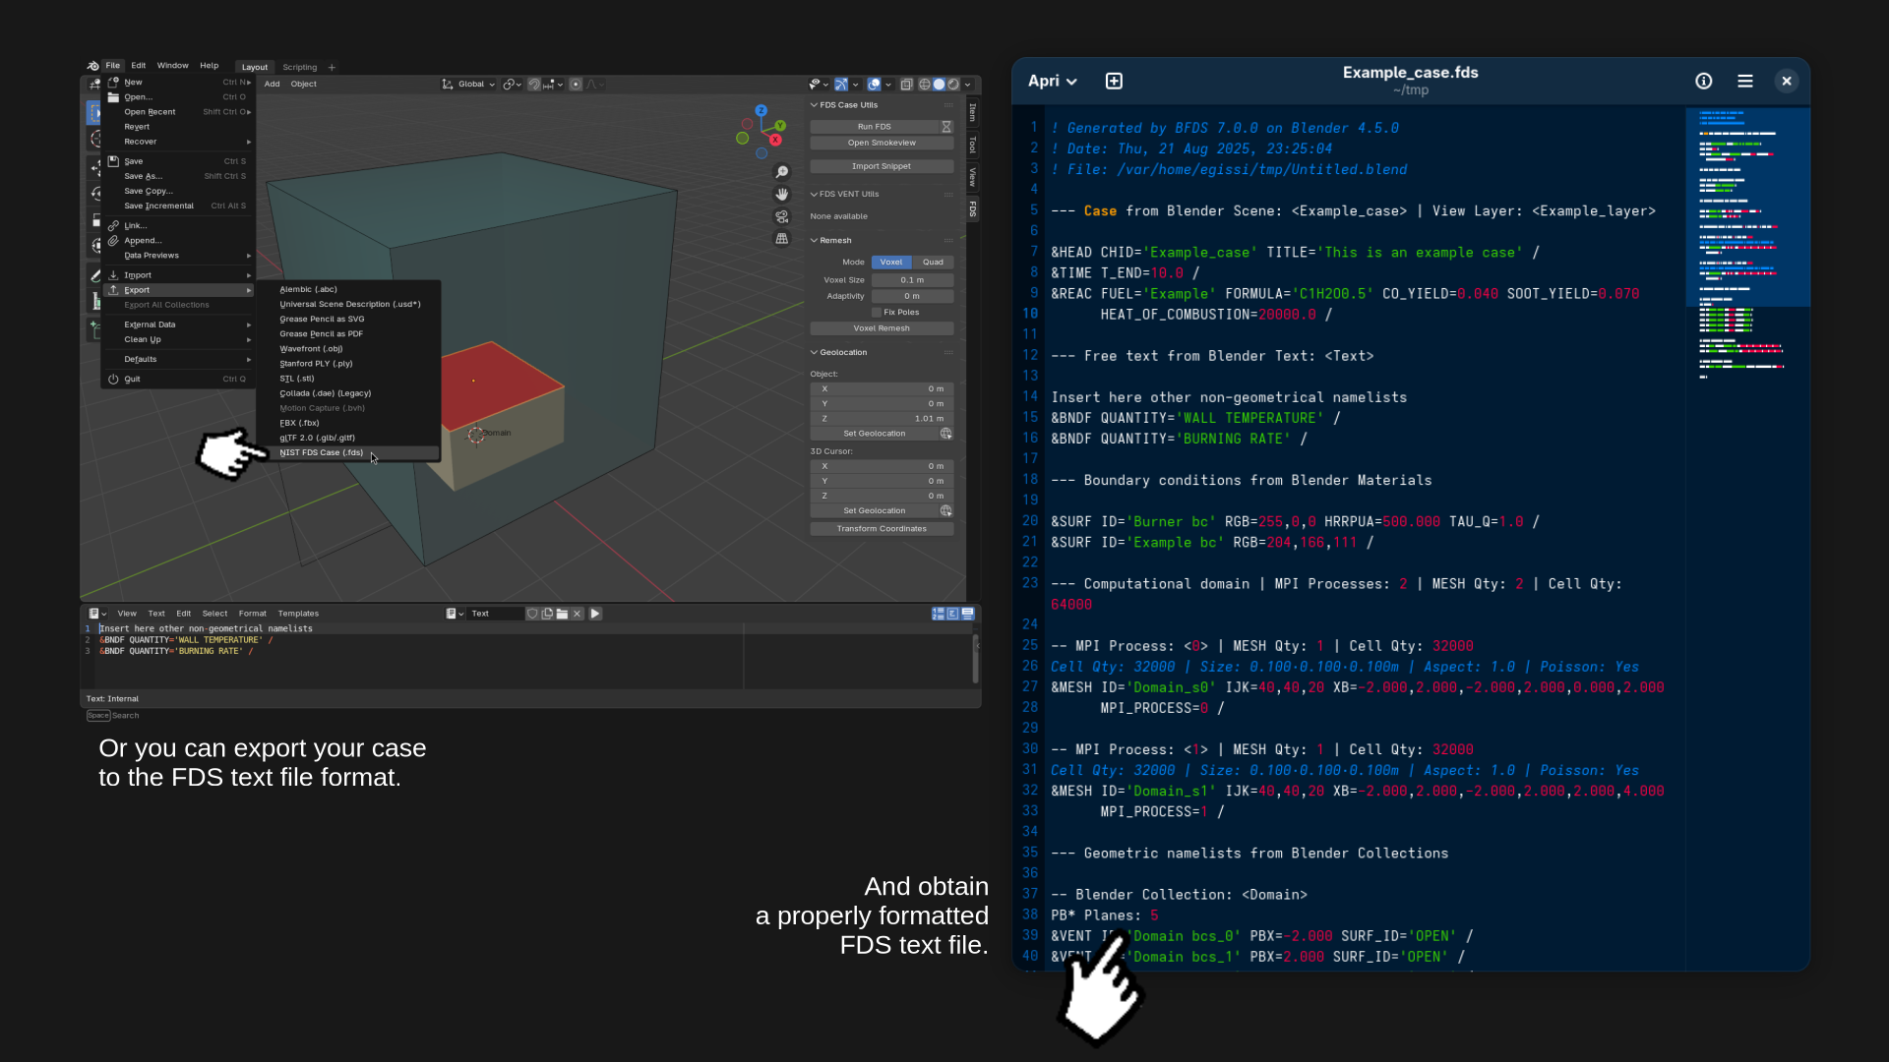
Task: Click the Voxel Remesh button
Action: coord(882,328)
